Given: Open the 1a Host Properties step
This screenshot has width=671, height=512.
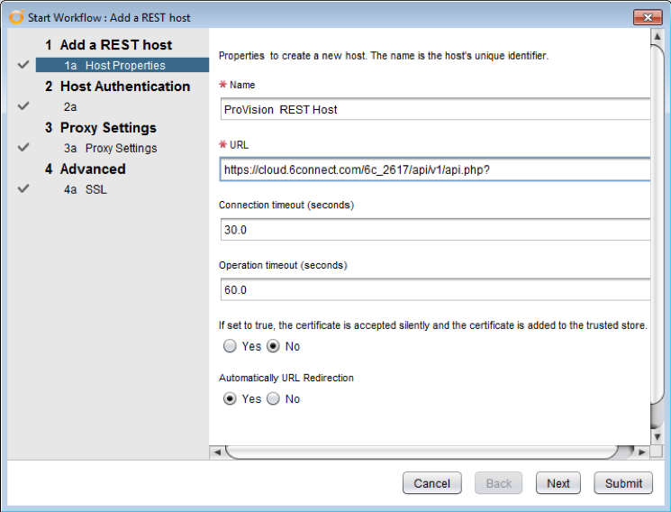Looking at the screenshot, I should click(x=124, y=65).
